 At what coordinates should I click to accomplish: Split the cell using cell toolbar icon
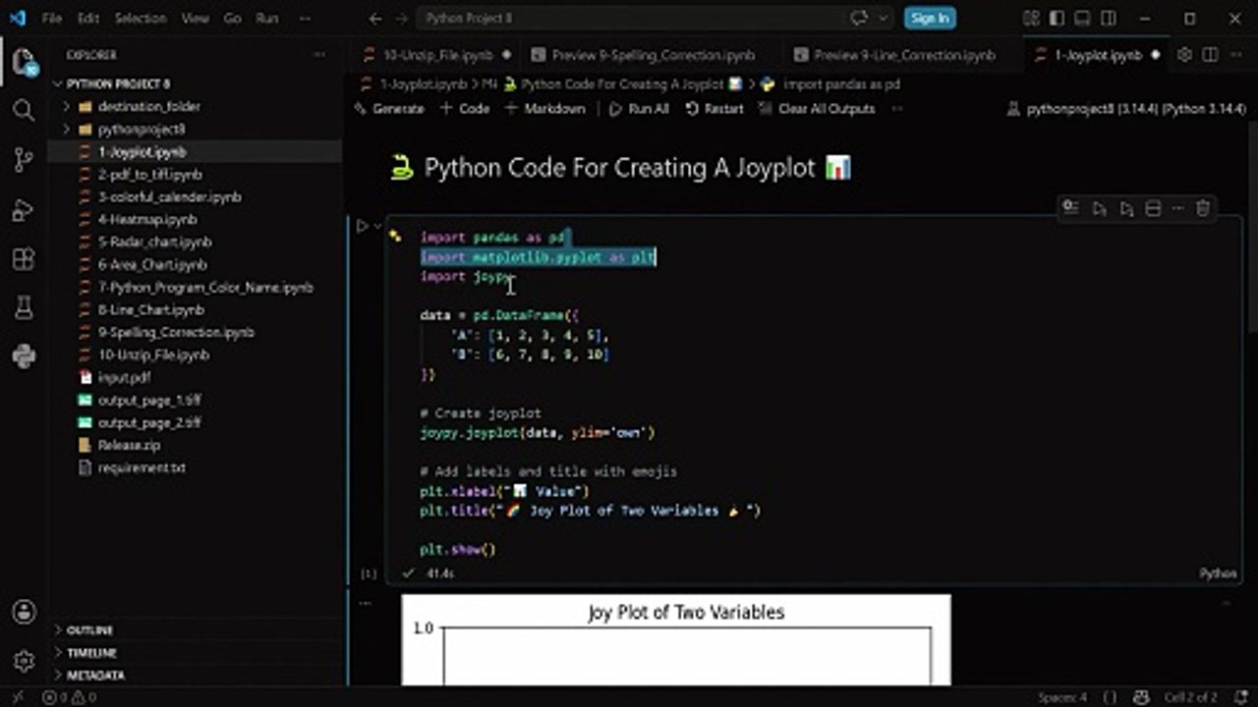click(1154, 208)
